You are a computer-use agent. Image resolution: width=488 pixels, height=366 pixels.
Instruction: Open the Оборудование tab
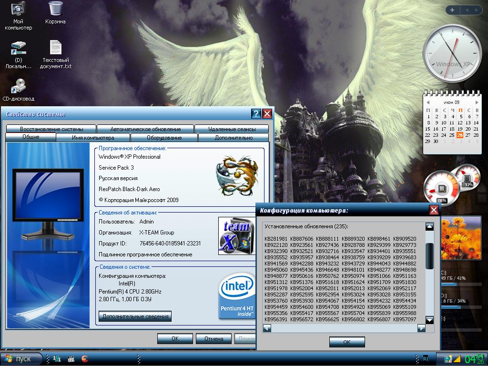click(164, 138)
